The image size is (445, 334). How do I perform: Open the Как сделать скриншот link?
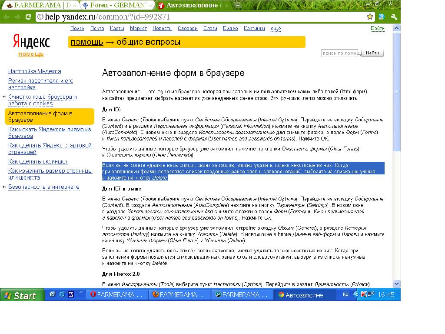coord(38,162)
